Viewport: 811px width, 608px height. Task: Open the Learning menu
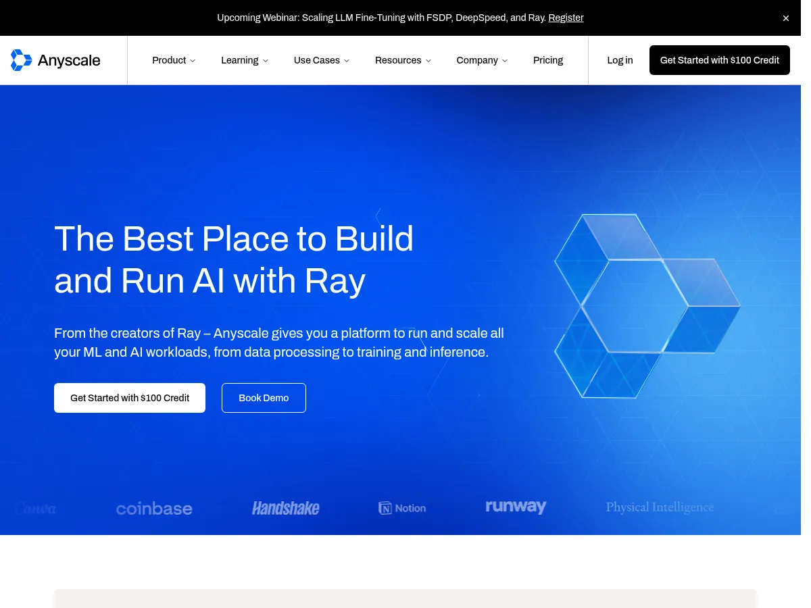click(x=244, y=60)
